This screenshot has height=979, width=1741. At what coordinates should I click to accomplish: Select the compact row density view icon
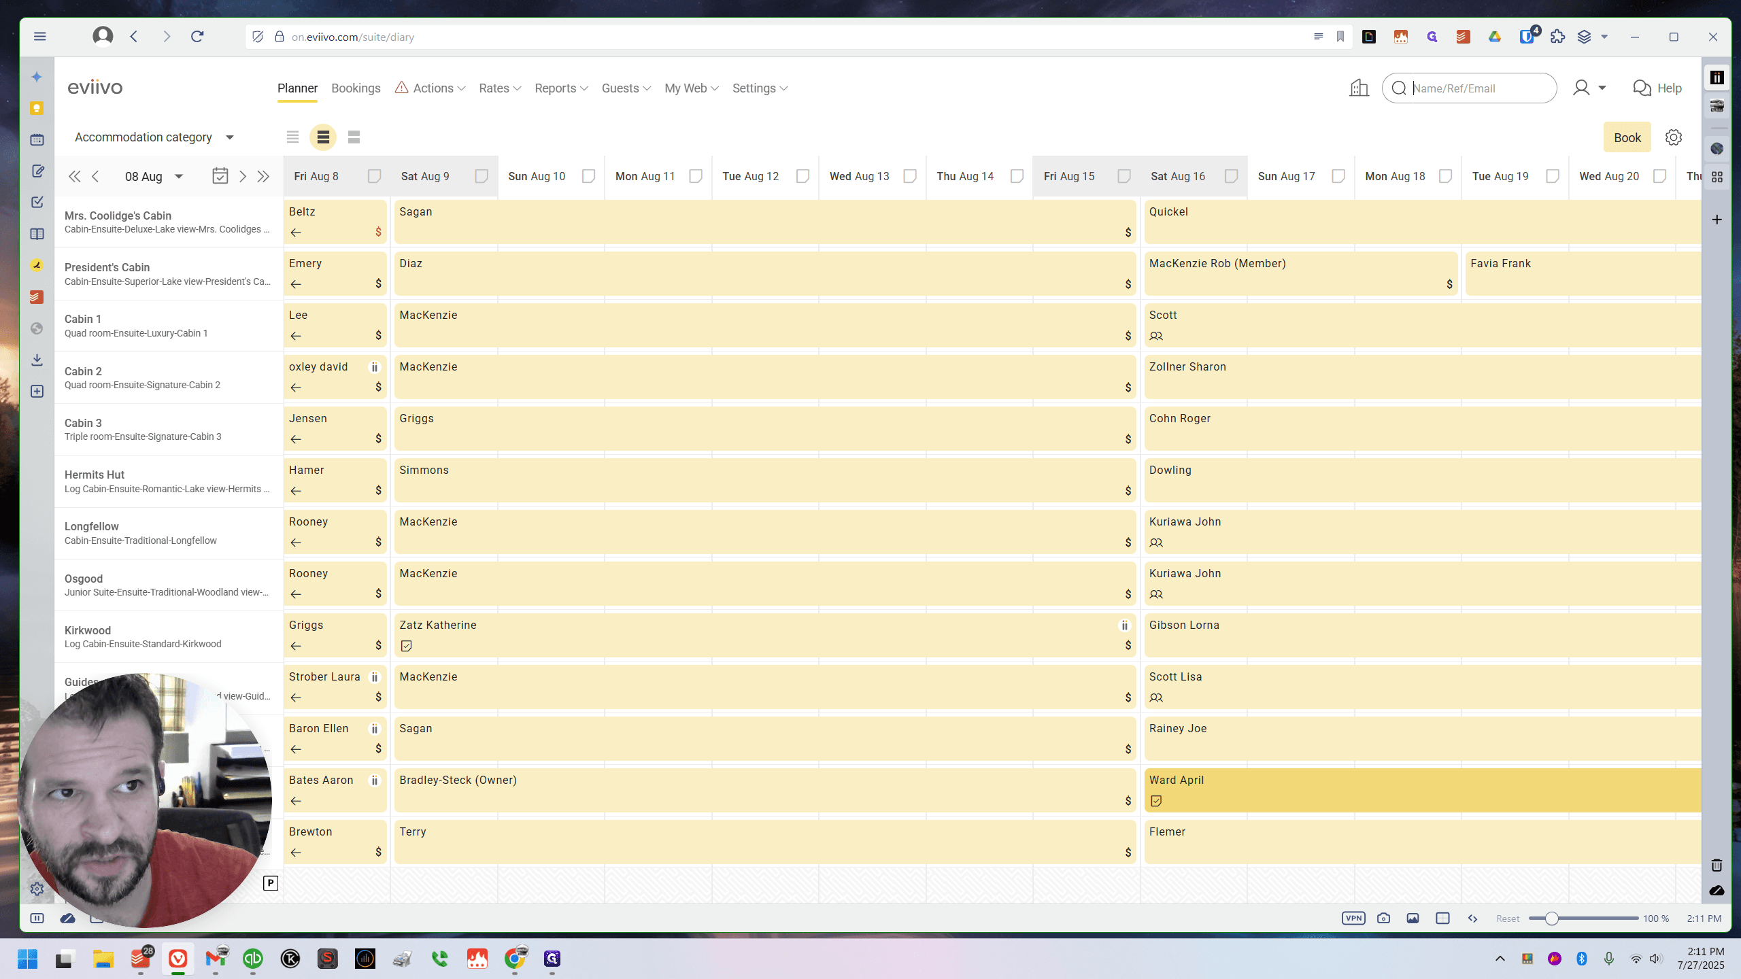pos(292,137)
